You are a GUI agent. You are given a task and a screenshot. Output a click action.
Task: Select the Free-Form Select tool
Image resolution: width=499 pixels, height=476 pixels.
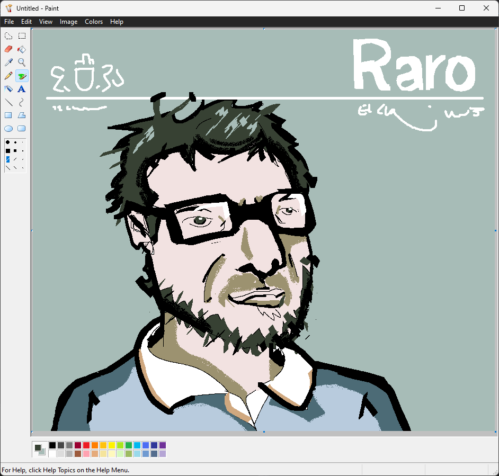8,36
